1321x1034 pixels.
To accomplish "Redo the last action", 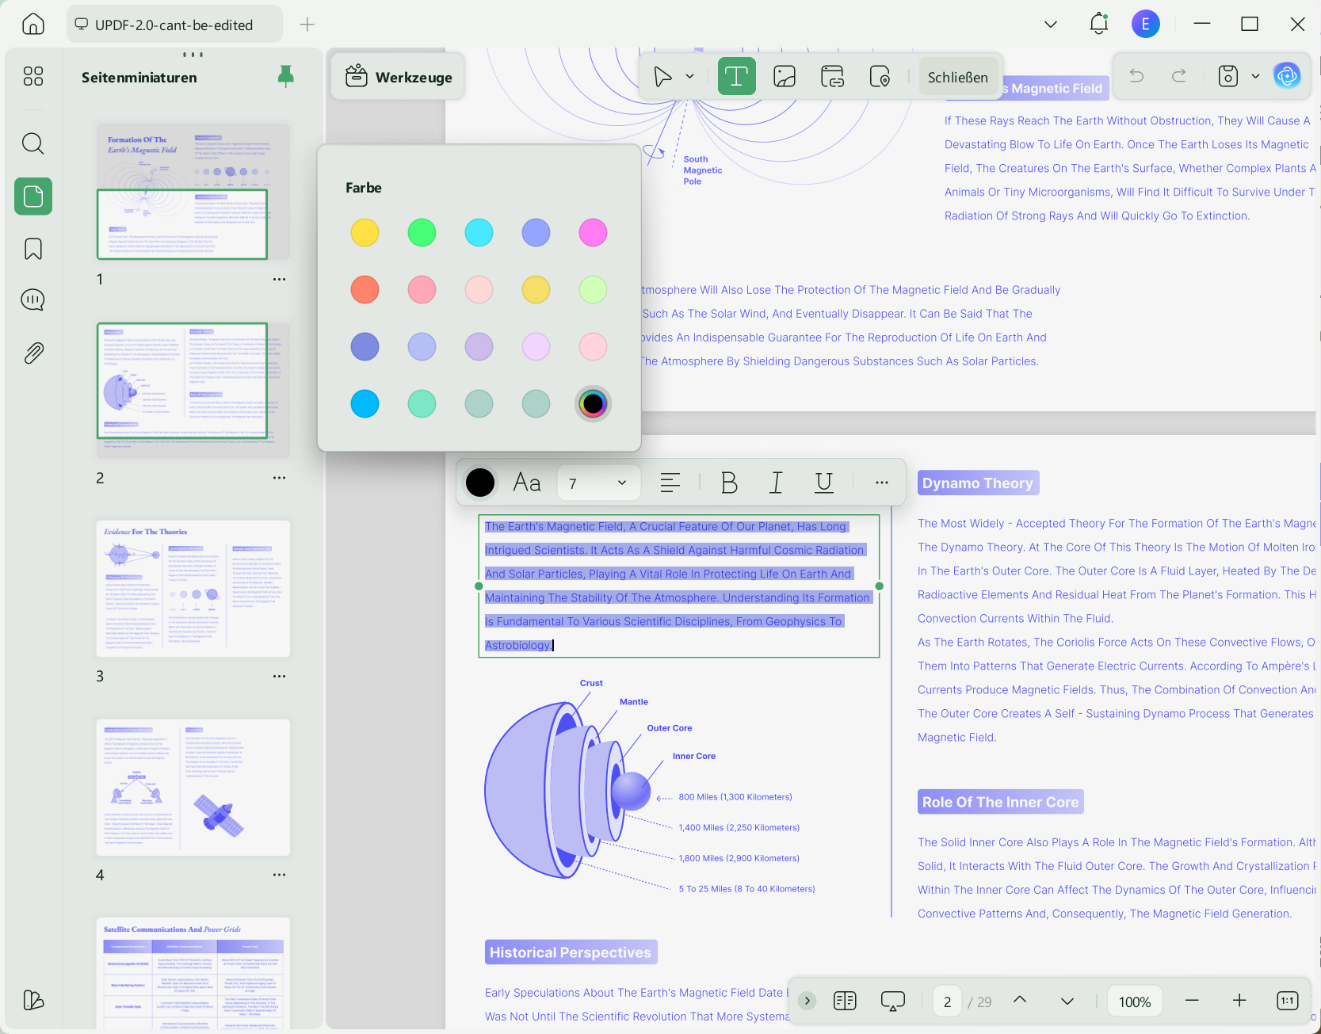I will (x=1179, y=76).
